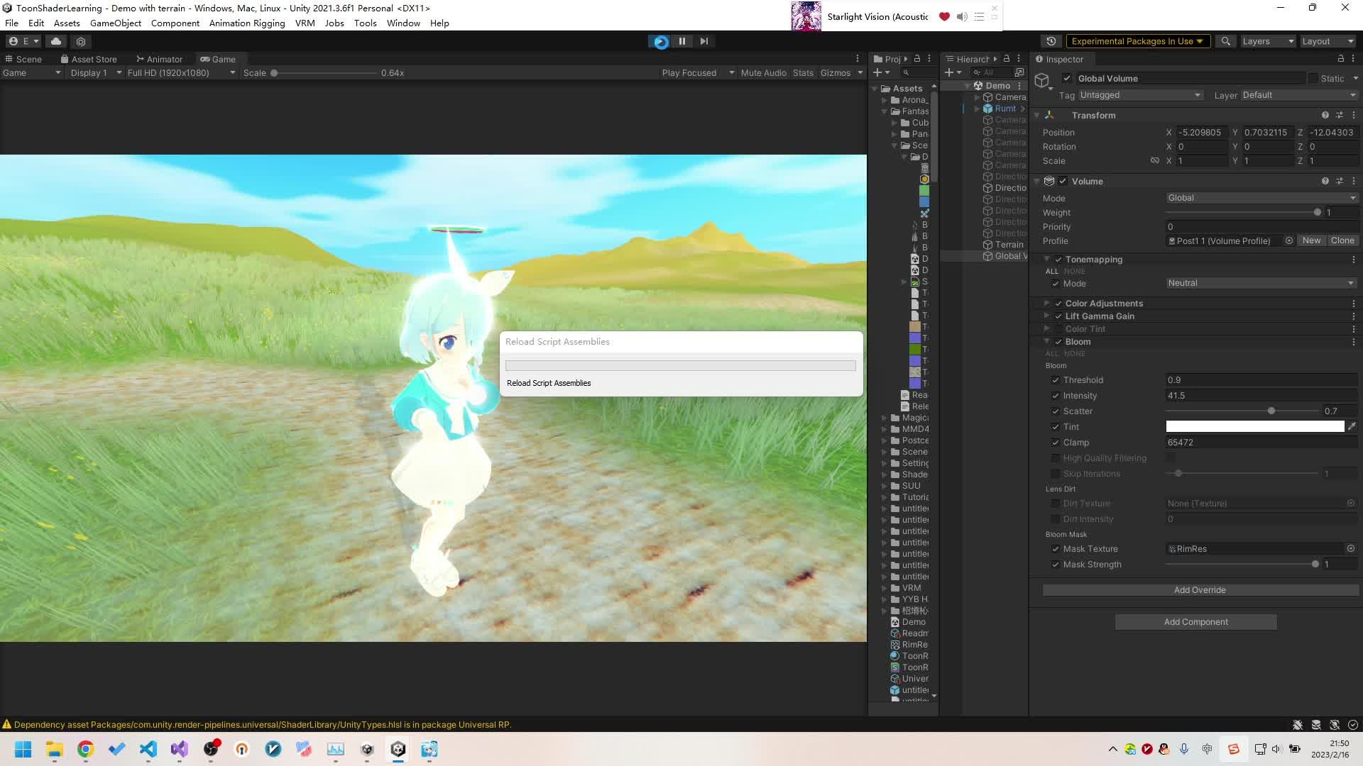
Task: Click the Add Component button
Action: click(x=1195, y=621)
